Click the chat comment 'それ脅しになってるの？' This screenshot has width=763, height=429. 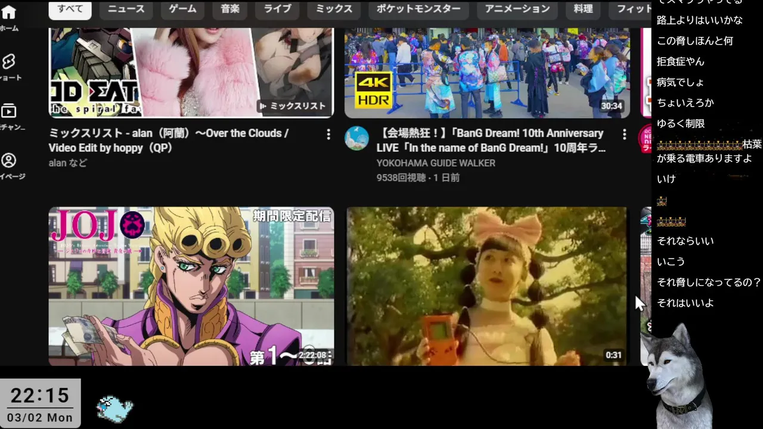709,282
